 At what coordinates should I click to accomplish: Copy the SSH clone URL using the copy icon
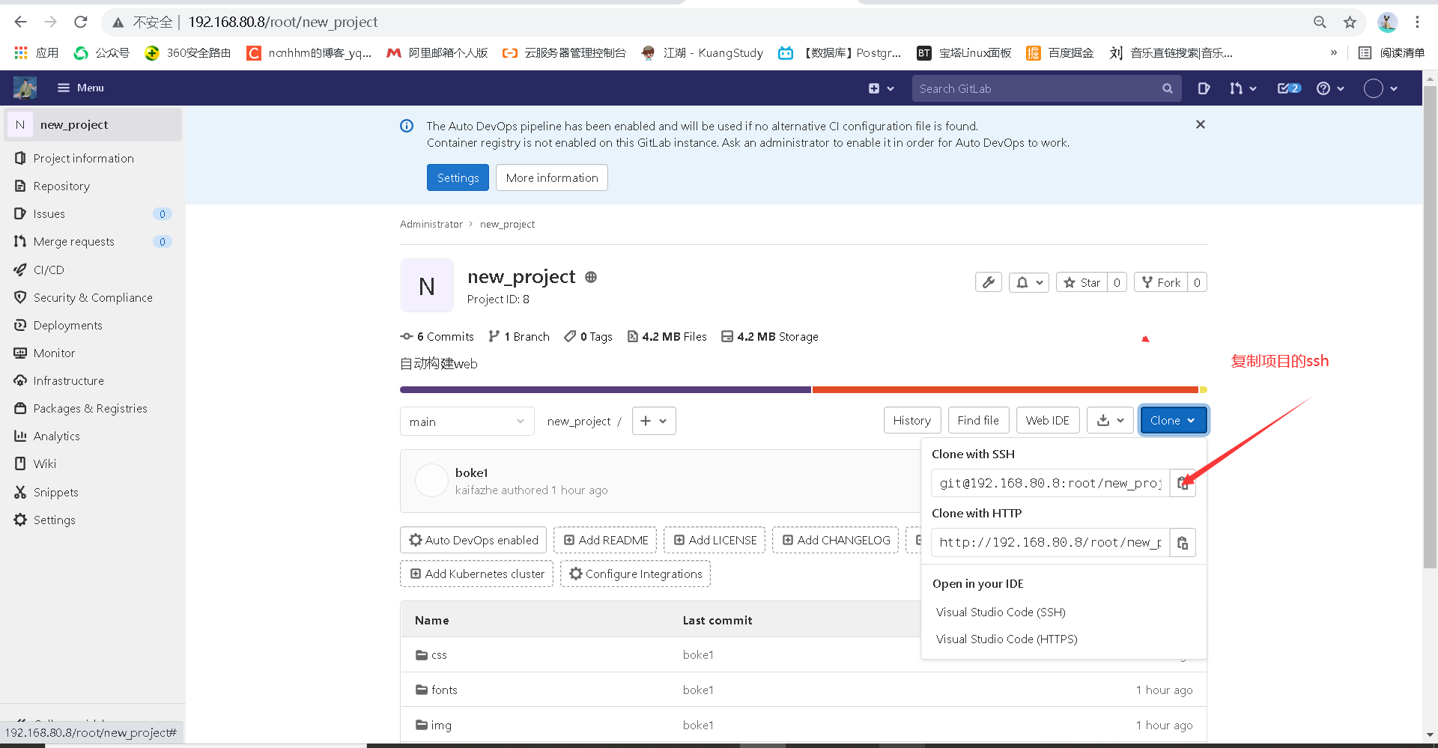1183,483
